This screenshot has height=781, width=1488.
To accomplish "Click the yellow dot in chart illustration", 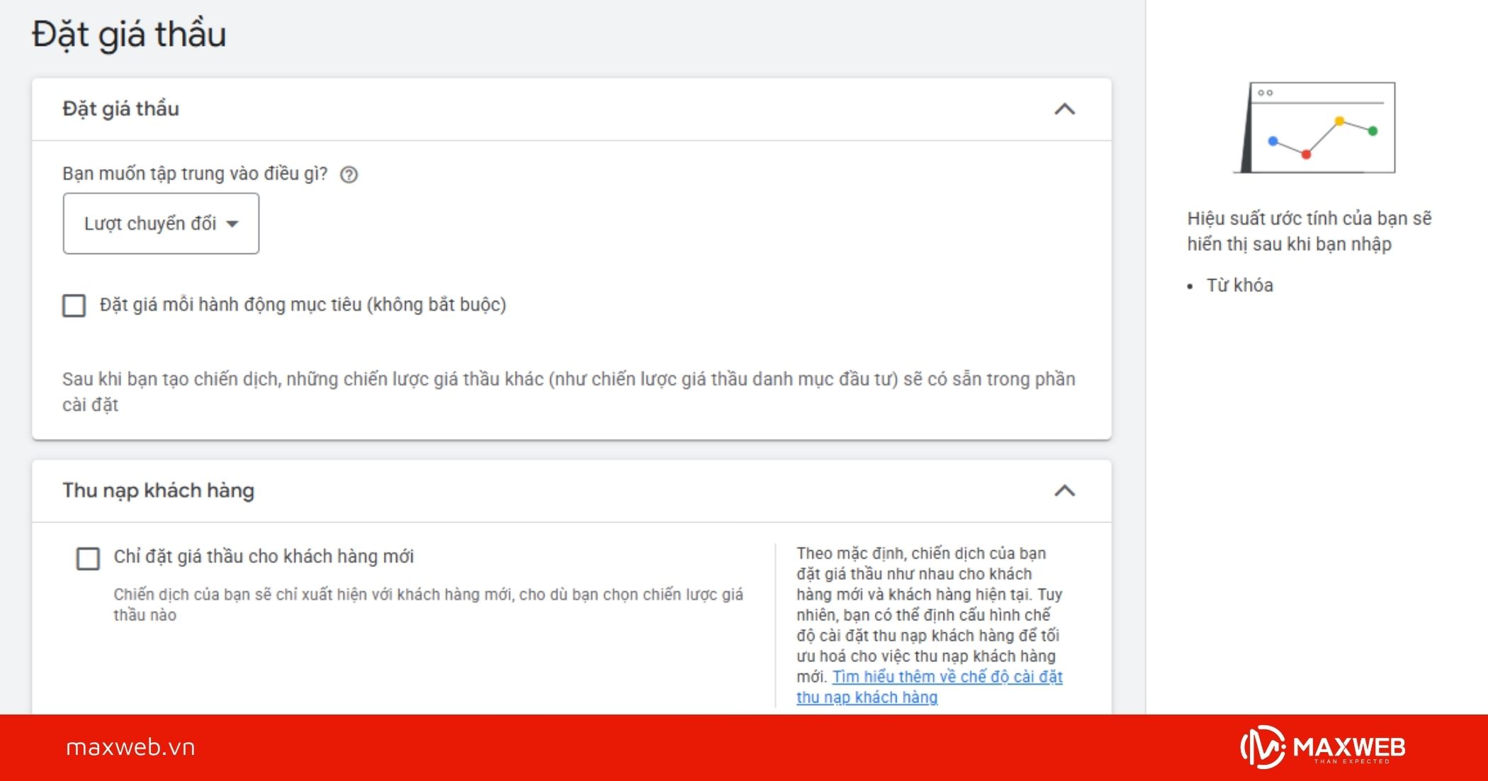I will [1339, 121].
